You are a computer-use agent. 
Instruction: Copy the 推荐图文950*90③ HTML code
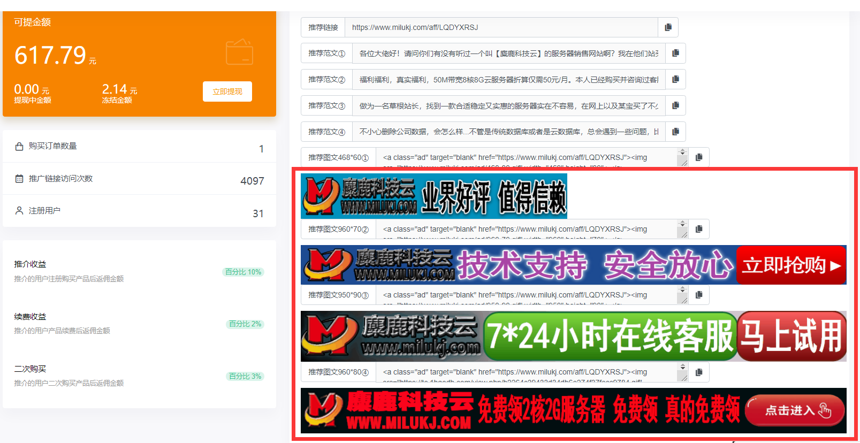click(x=698, y=295)
